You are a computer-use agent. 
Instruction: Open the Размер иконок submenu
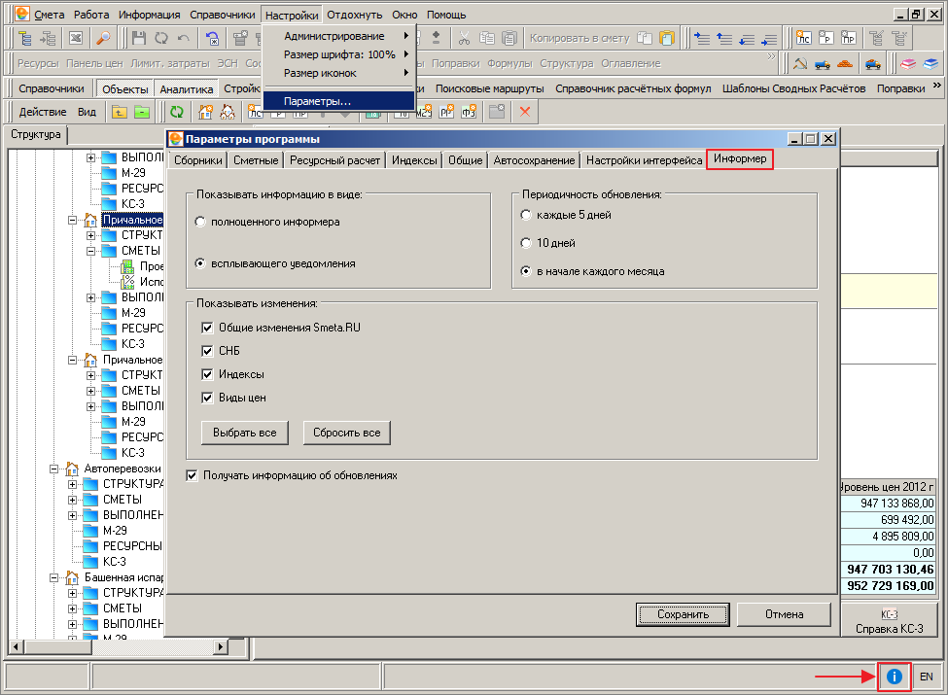coord(339,73)
